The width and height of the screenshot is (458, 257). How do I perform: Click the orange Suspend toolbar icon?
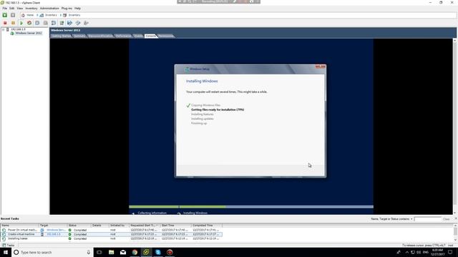tap(13, 23)
